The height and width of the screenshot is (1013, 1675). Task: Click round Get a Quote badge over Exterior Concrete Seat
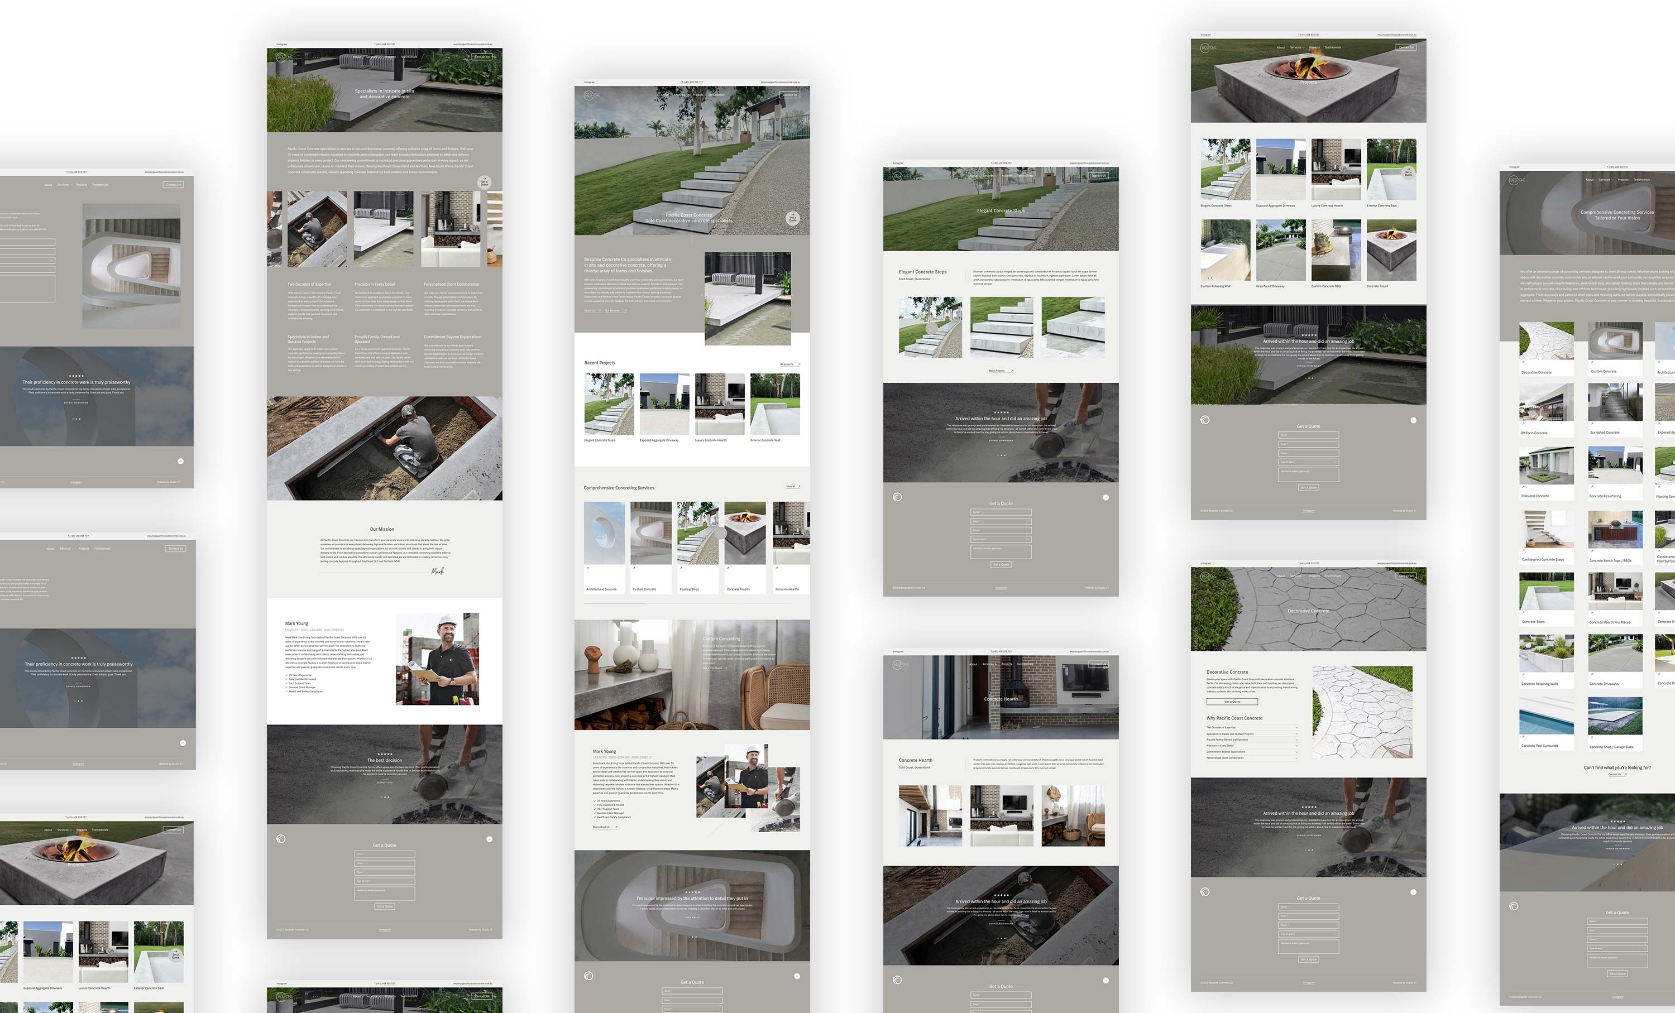coord(1408,172)
